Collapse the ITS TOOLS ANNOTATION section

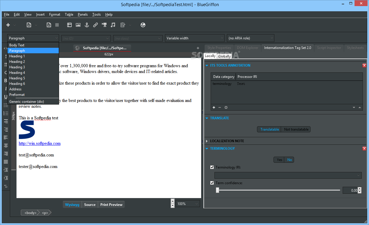click(x=207, y=65)
